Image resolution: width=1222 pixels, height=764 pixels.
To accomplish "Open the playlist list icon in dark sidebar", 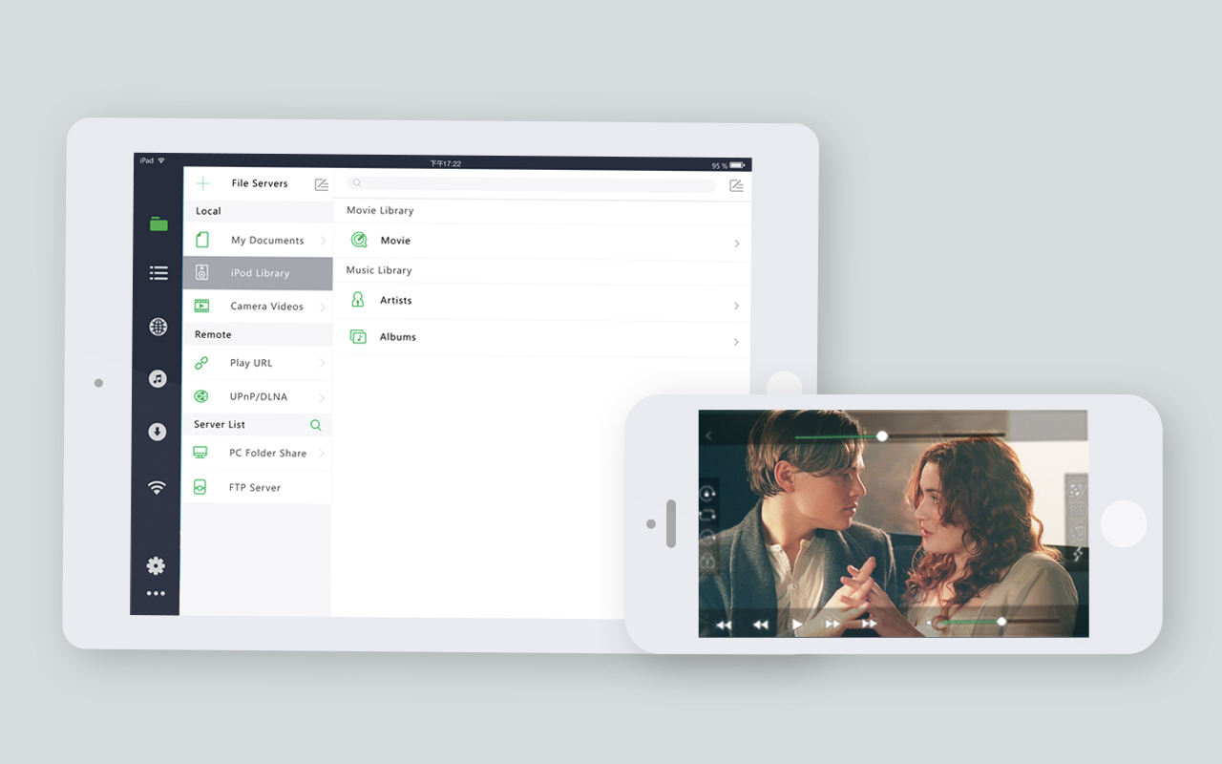I will tap(158, 274).
